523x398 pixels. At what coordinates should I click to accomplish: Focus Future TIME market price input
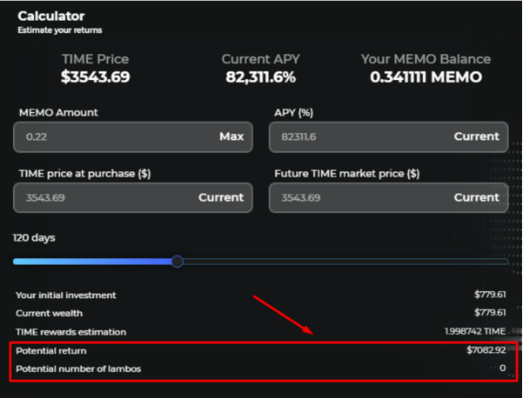[x=389, y=198]
